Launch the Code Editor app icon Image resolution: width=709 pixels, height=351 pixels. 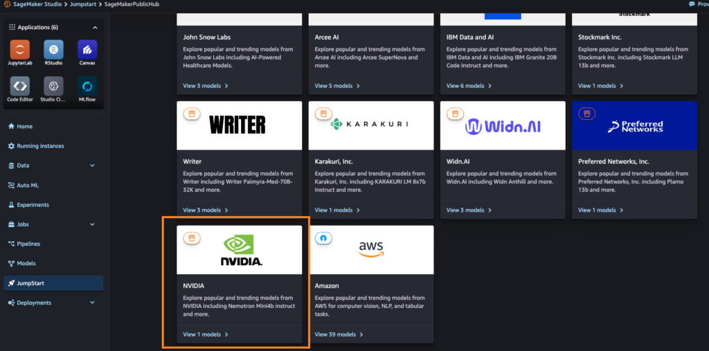(20, 87)
